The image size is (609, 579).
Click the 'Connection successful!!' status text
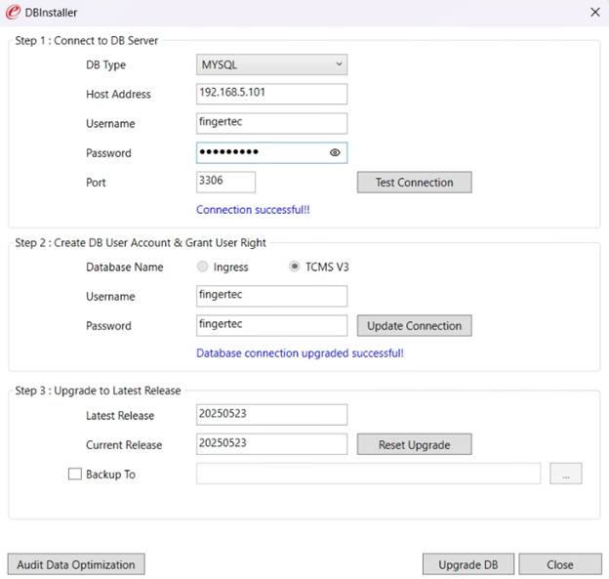253,210
